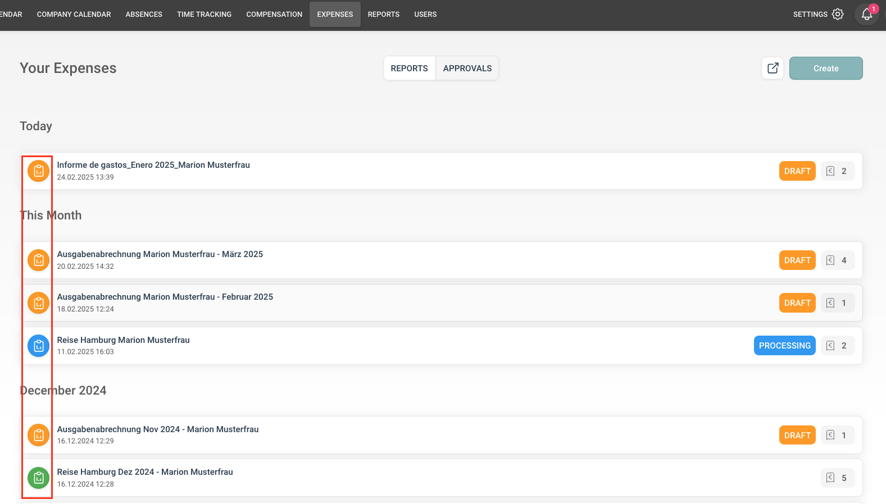This screenshot has height=504, width=886.
Task: Go to the Compensation menu item
Action: coord(274,15)
